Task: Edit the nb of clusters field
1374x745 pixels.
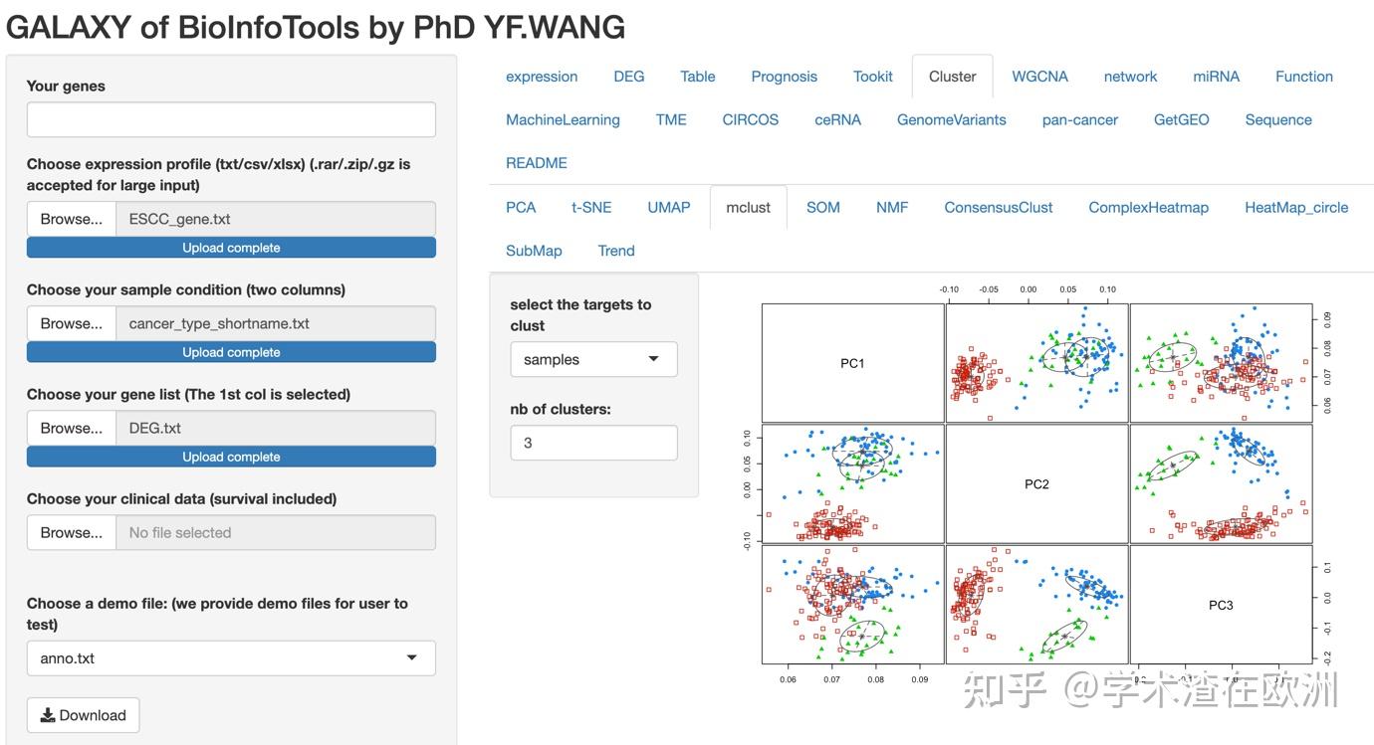Action: [593, 443]
